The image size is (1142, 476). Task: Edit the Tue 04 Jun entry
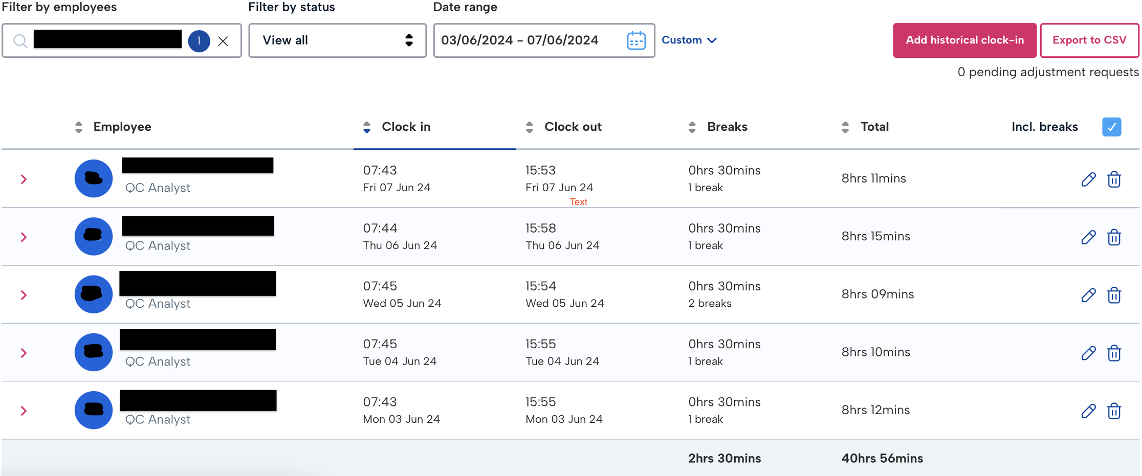point(1088,353)
